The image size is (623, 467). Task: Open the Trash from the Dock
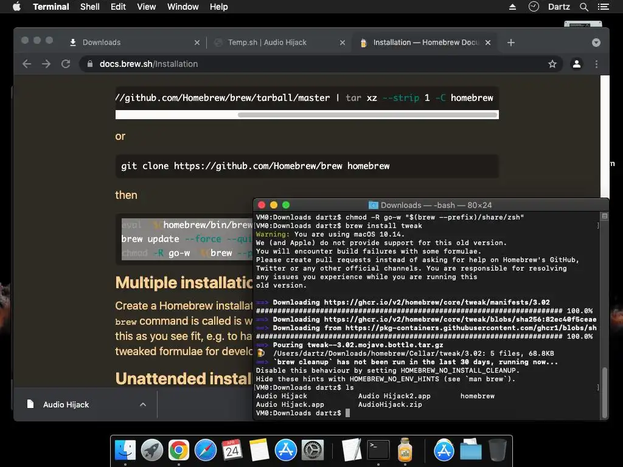[x=497, y=451]
